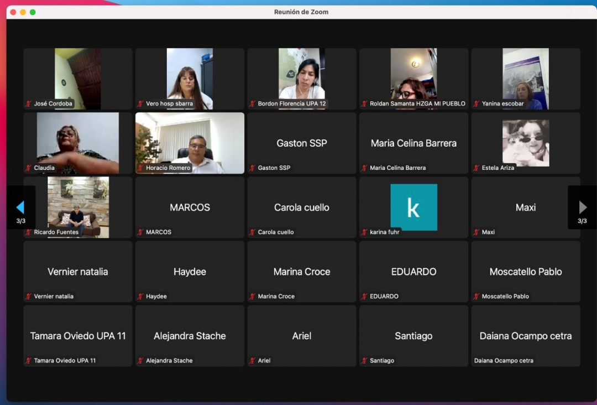This screenshot has width=597, height=405.
Task: Click muted mic icon on karina fuhr
Action: click(x=364, y=232)
